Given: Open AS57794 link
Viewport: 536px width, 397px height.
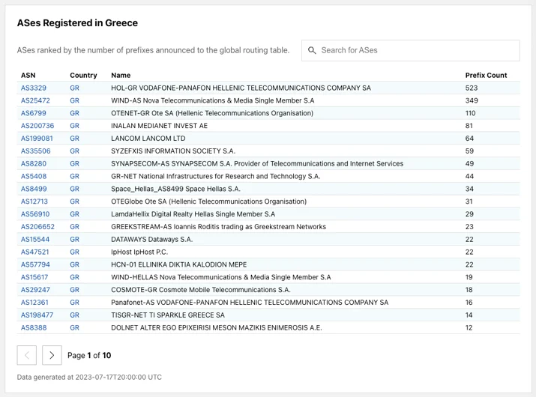Looking at the screenshot, I should tap(35, 265).
